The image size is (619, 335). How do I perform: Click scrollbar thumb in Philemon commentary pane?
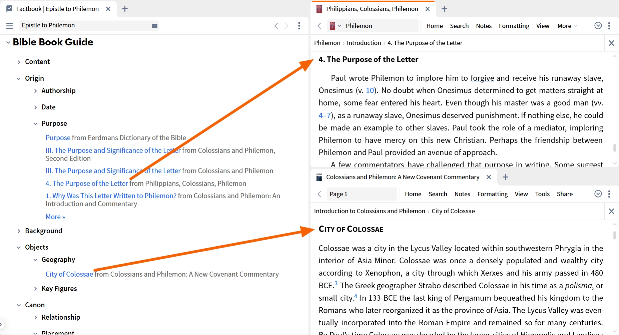(x=614, y=147)
